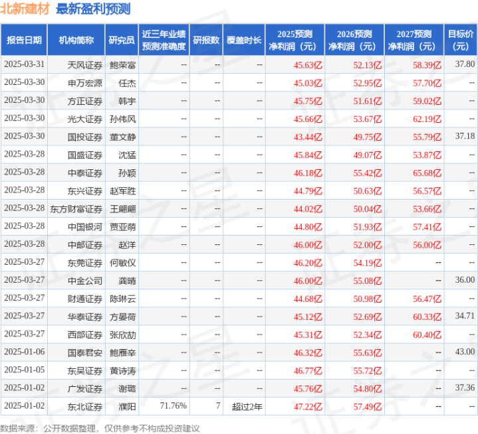The width and height of the screenshot is (478, 434).
Task: Select 2027 forecast value 65.68亿
Action: 427,173
